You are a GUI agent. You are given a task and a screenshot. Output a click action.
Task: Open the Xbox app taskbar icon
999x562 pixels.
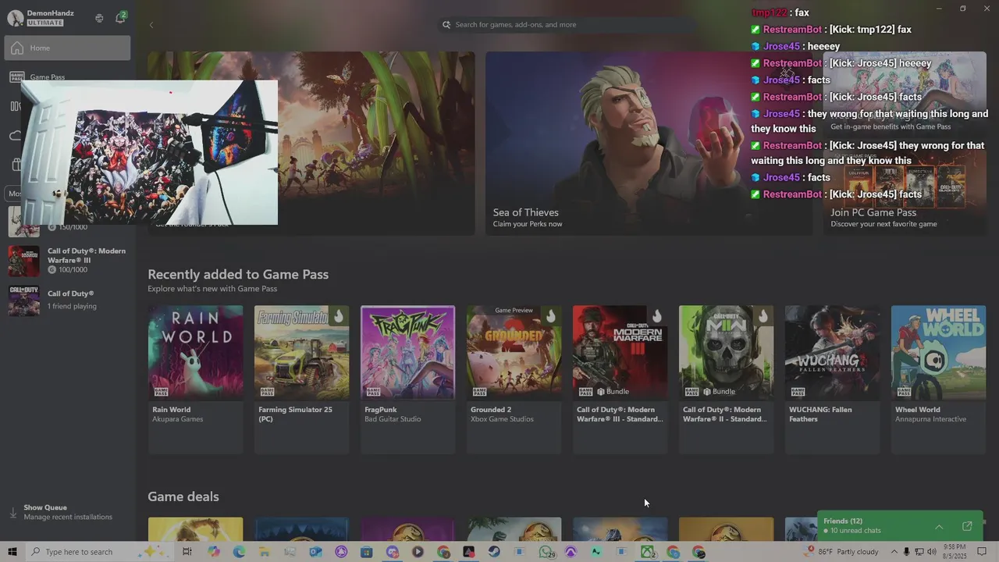tap(648, 552)
